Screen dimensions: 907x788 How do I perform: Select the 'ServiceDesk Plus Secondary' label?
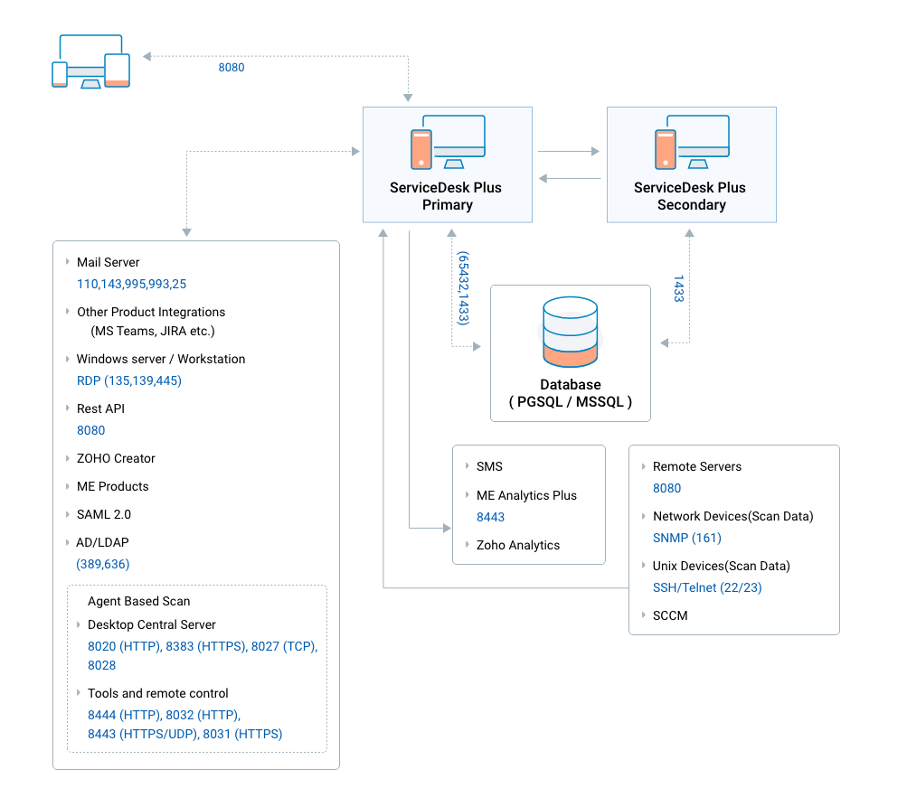pos(690,196)
